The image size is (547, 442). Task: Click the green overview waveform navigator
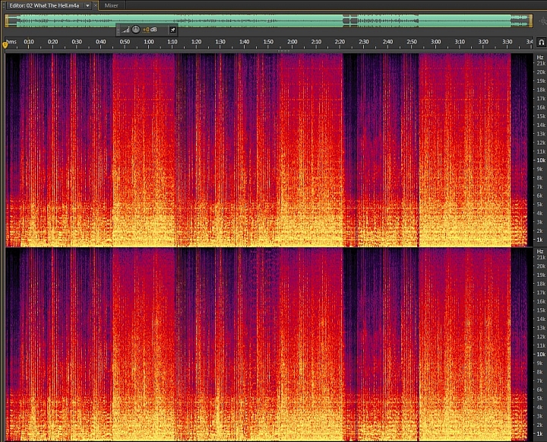coord(269,21)
